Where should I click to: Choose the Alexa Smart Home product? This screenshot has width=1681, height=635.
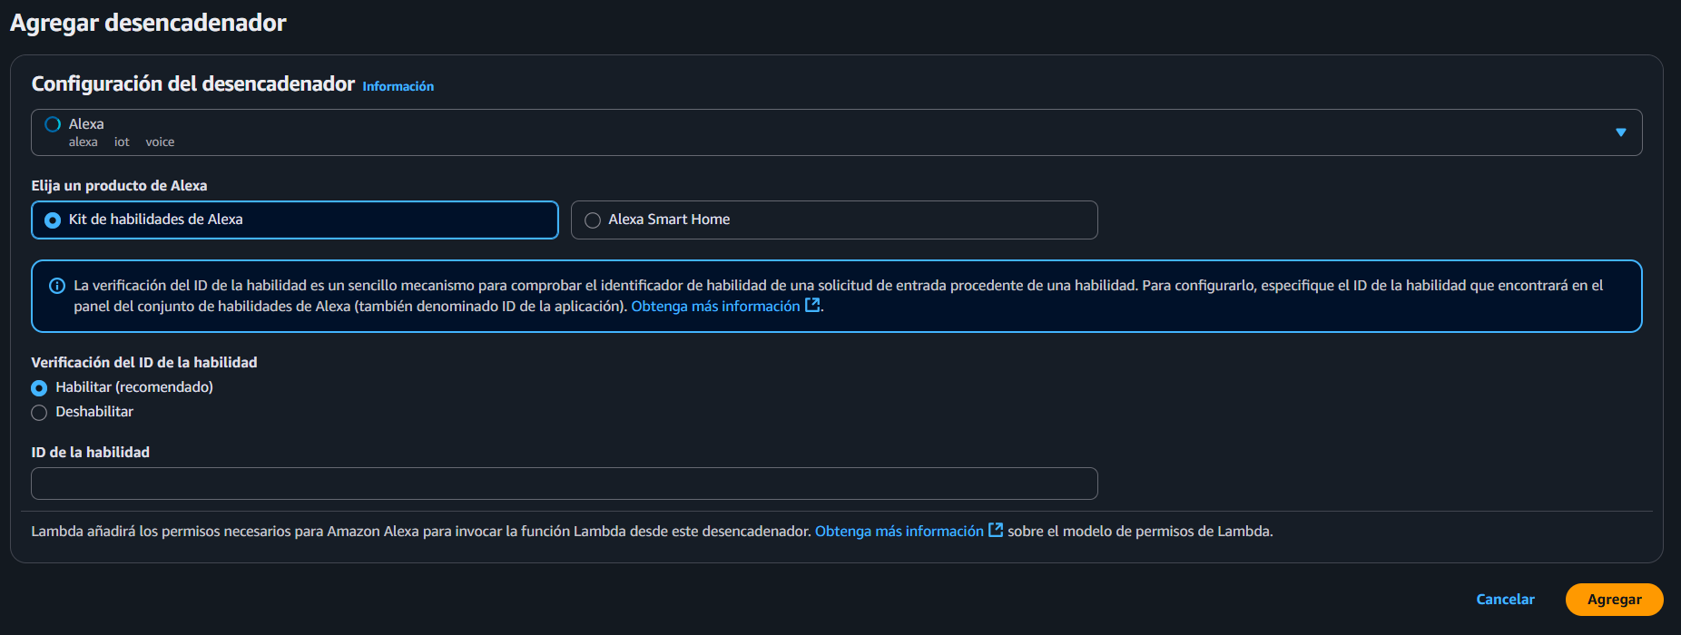833,220
